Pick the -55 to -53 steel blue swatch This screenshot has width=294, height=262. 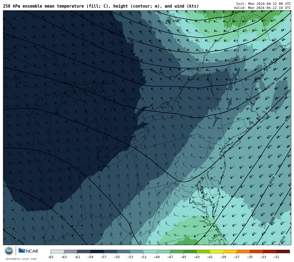[x=124, y=251]
